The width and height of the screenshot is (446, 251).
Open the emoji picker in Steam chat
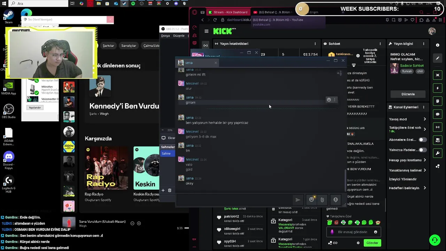click(312, 199)
